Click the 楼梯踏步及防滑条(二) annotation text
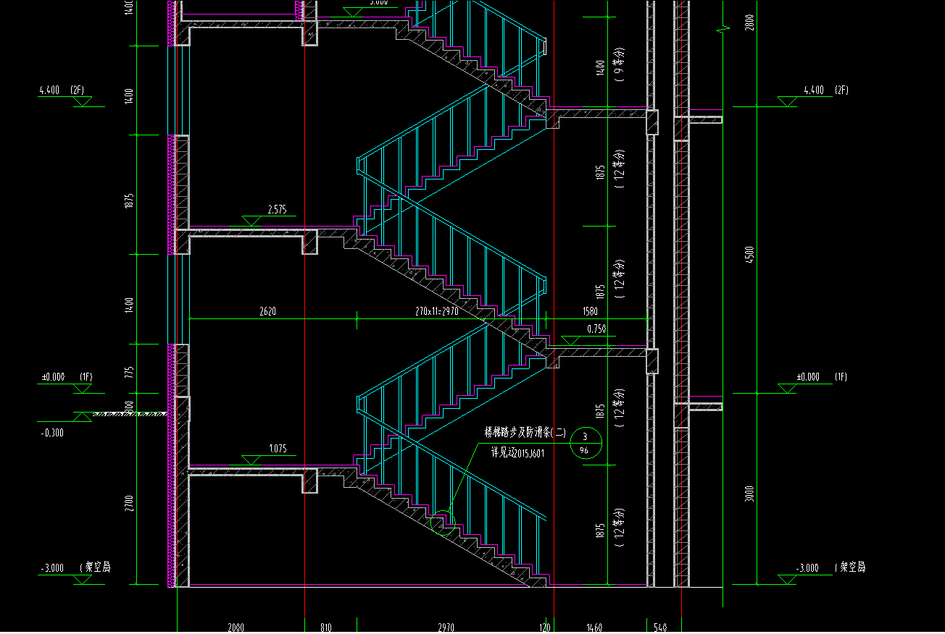The image size is (945, 634). 525,433
